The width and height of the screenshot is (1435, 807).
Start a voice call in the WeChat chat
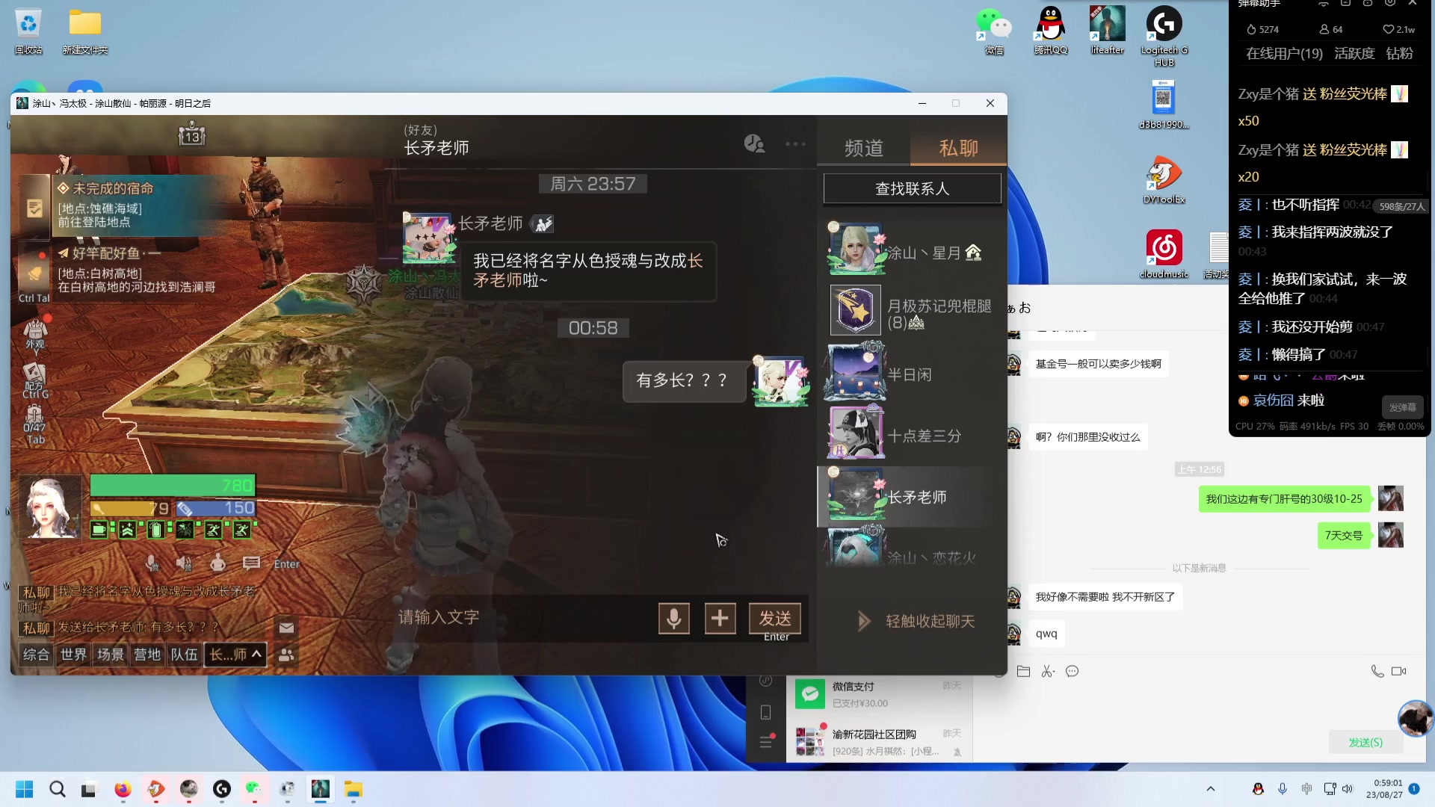pyautogui.click(x=1377, y=671)
